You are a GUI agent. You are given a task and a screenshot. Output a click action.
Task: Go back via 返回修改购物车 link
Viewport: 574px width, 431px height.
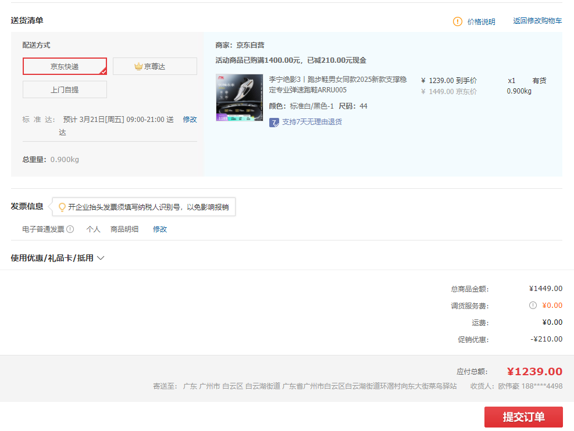537,21
